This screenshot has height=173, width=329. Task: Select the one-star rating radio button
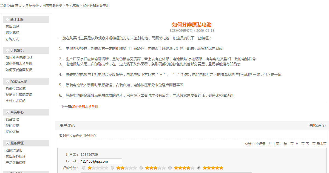pyautogui.click(x=84, y=168)
